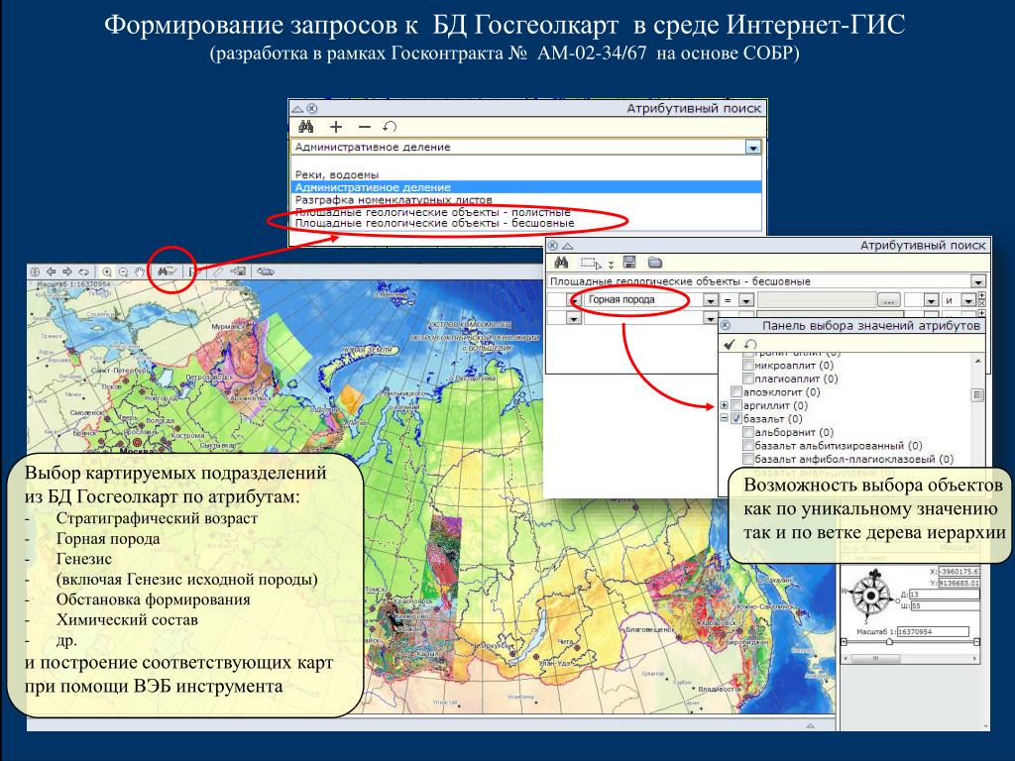The width and height of the screenshot is (1015, 761).
Task: Check the плагиоаплит (0) checkbox
Action: point(747,379)
